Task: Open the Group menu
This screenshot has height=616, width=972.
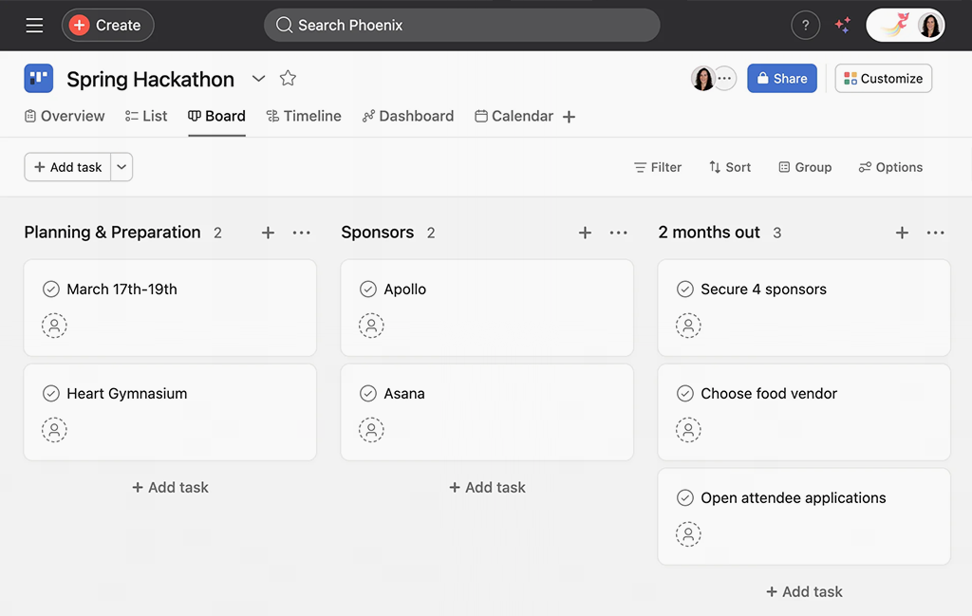Action: point(805,167)
